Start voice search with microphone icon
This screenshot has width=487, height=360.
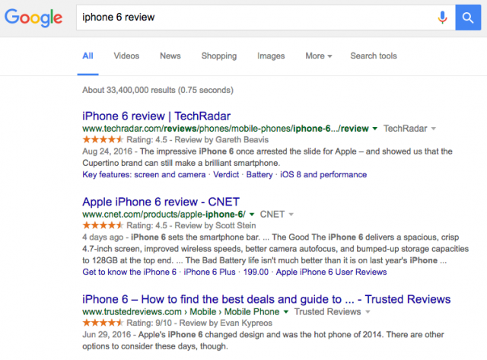click(442, 18)
